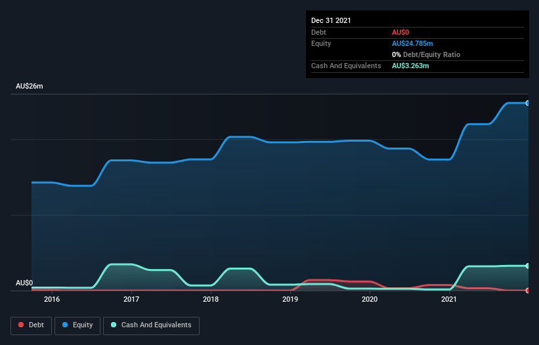
Task: Click the Dec 31 2021 tooltip date
Action: pos(331,20)
